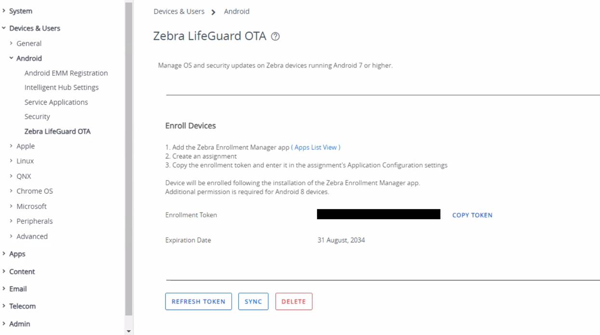Navigate to Devices & Users via breadcrumb
This screenshot has height=335, width=600.
pyautogui.click(x=179, y=11)
